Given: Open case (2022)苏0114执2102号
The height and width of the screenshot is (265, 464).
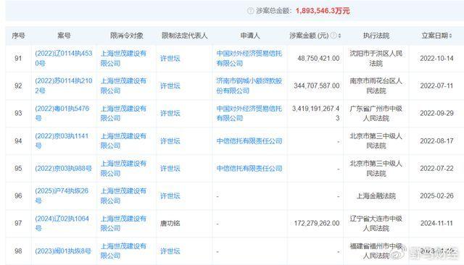Looking at the screenshot, I should (64, 85).
